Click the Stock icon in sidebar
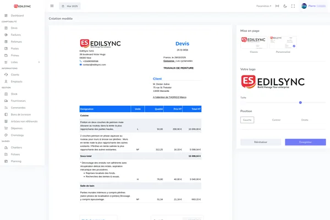 click(5, 94)
